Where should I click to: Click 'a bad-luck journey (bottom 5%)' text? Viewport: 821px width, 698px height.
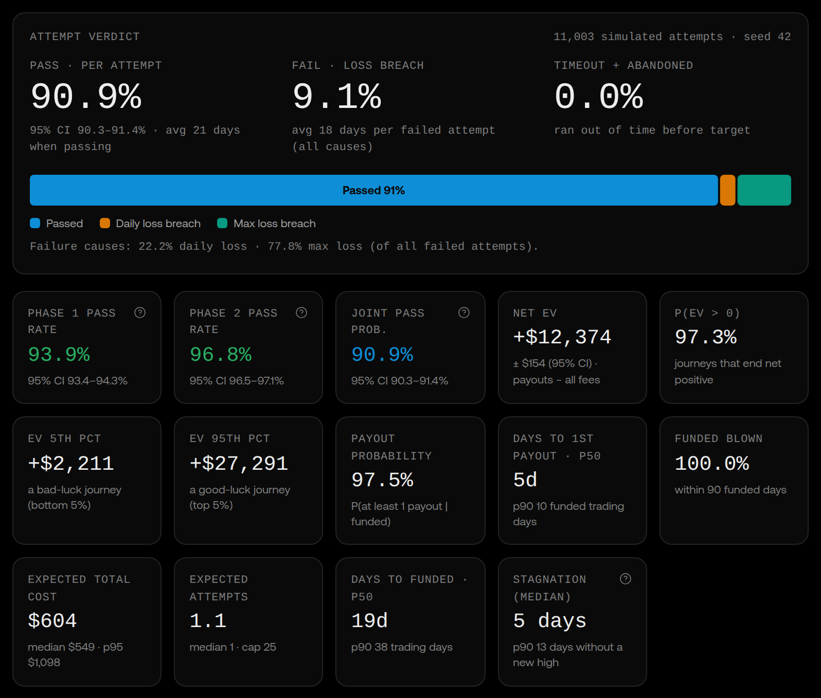[75, 498]
